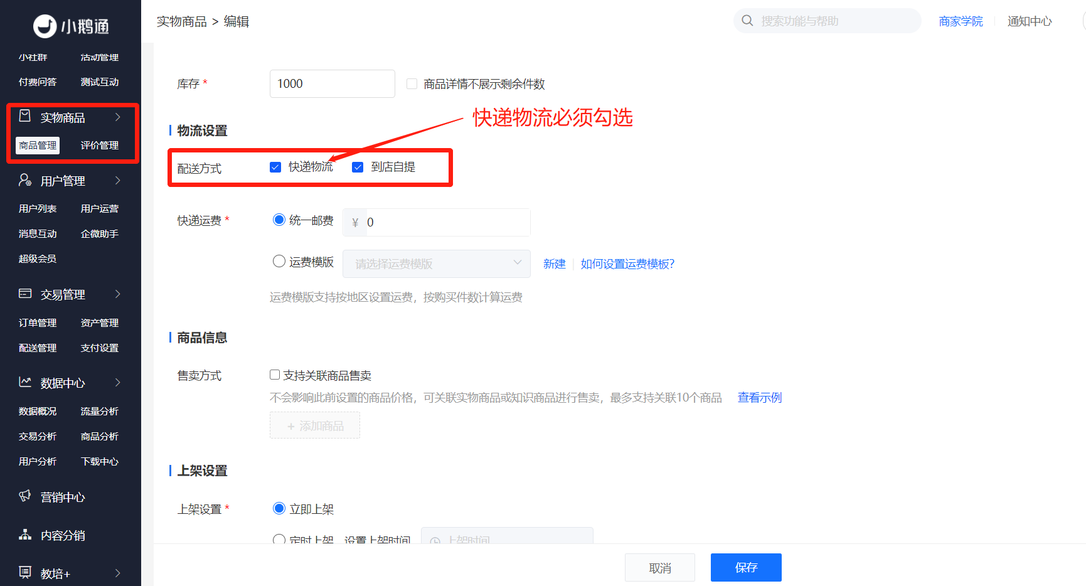The height and width of the screenshot is (586, 1086).
Task: Click the 小鹅通 logo
Action: click(x=71, y=26)
